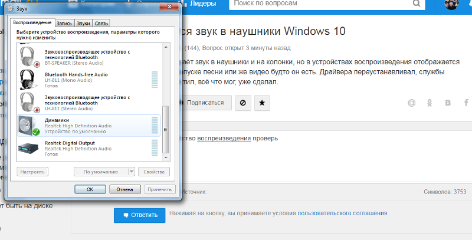Share via the VK icon

point(448,103)
